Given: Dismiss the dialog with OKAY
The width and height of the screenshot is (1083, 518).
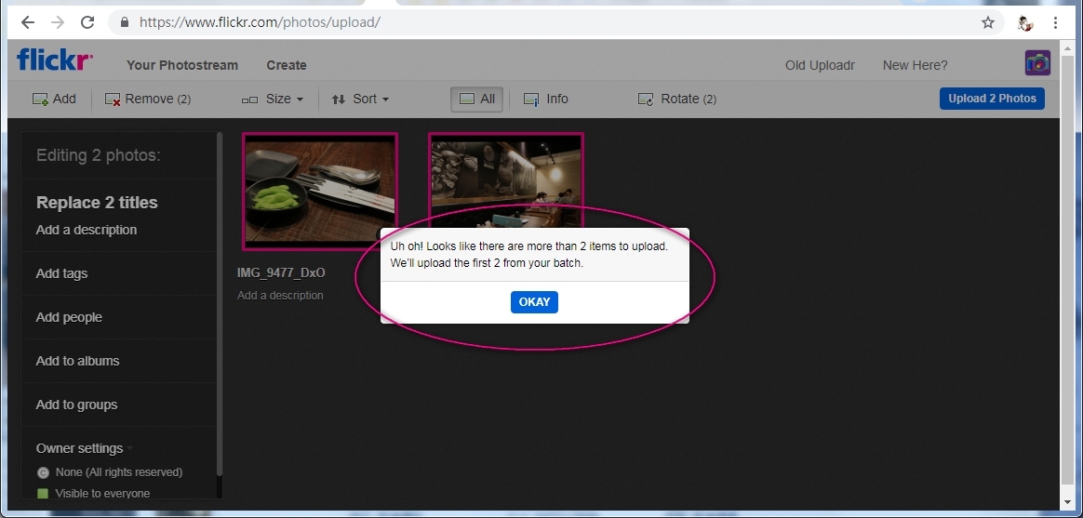Looking at the screenshot, I should coord(534,302).
